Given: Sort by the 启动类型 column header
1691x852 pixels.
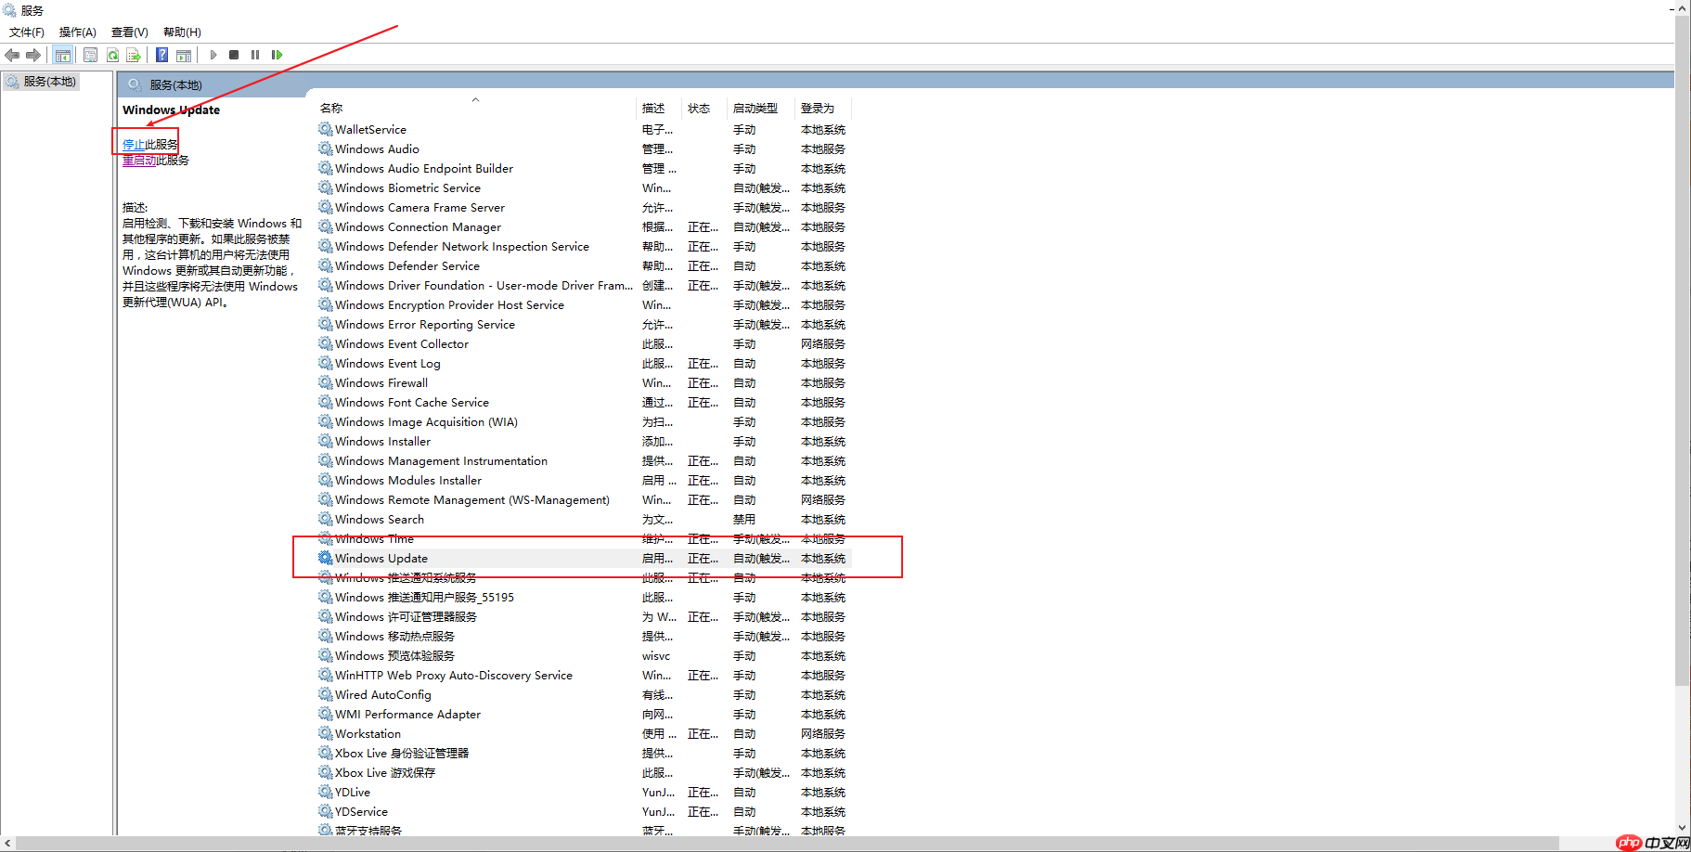Looking at the screenshot, I should pyautogui.click(x=755, y=109).
